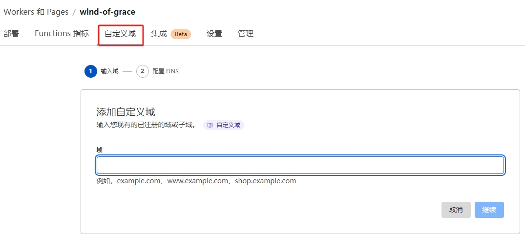Click the orange Beta badge

[x=181, y=34]
